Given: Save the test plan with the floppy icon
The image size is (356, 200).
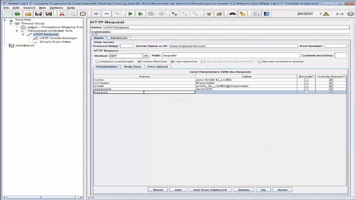Looking at the screenshot, I should 38,14.
